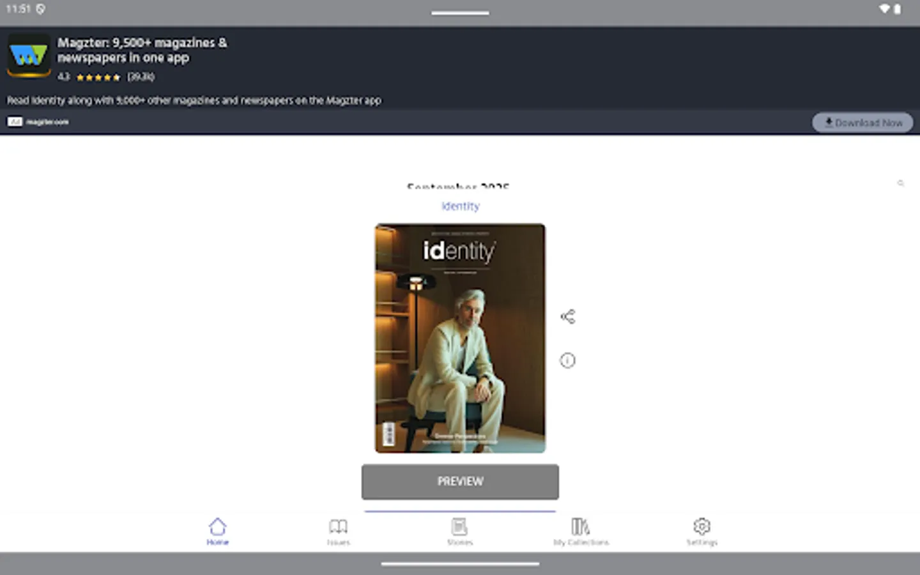Screen dimensions: 920x575
Task: Open Stories from the bottom navigation
Action: point(460,526)
